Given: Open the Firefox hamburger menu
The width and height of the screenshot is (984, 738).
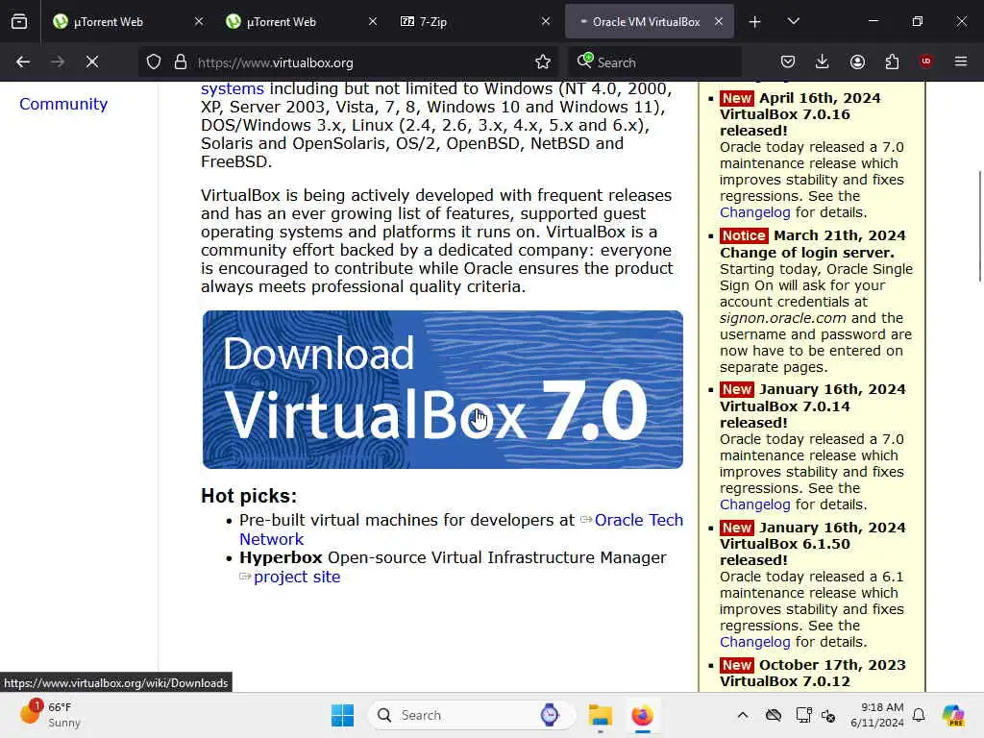Looking at the screenshot, I should pos(961,61).
